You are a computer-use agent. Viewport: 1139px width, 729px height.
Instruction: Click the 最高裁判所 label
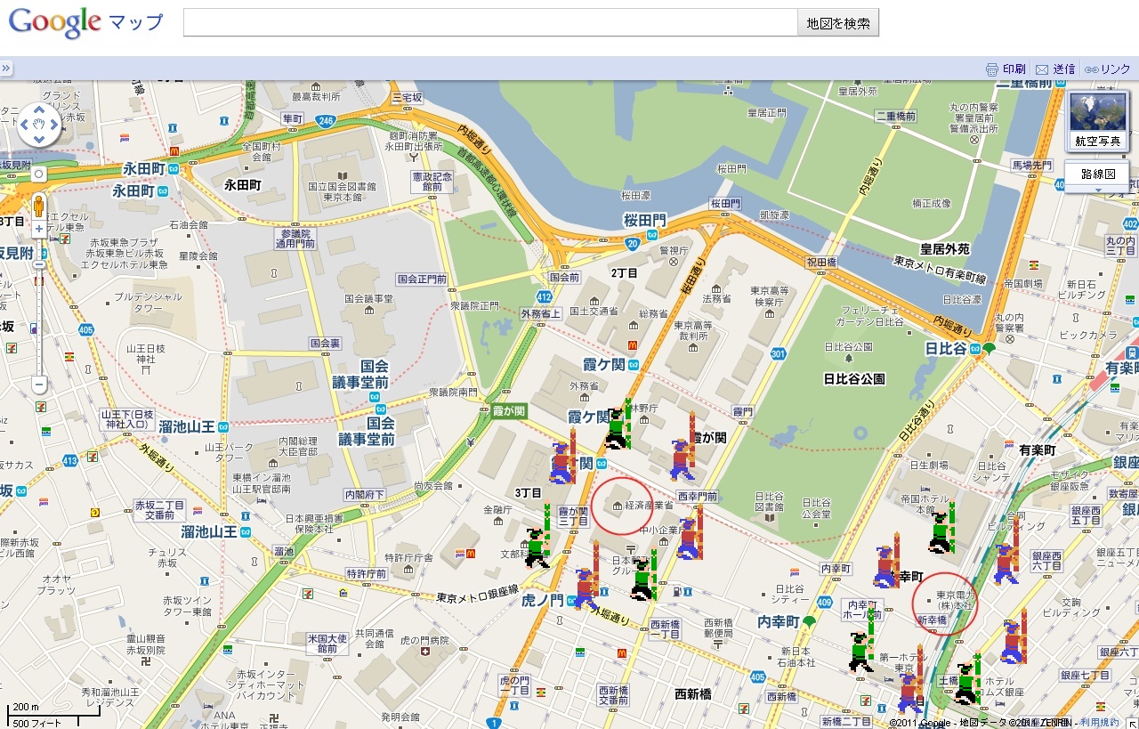(x=316, y=96)
